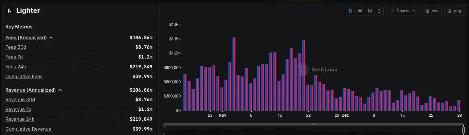
Task: Grab the right range slider handle
Action: pyautogui.click(x=463, y=130)
